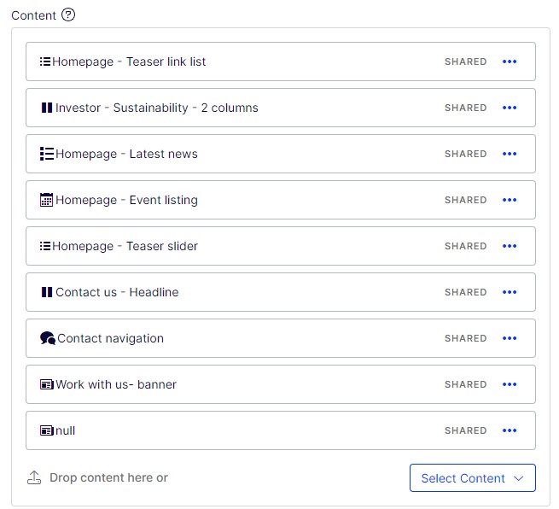Open three-dot menu for Contact us - Headline
The width and height of the screenshot is (559, 509).
[510, 292]
